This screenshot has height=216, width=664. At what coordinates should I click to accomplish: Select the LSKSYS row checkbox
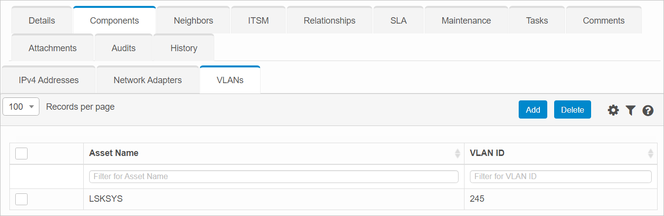point(21,199)
